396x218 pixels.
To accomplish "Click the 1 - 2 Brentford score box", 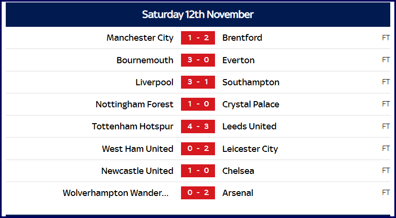I will coord(198,38).
